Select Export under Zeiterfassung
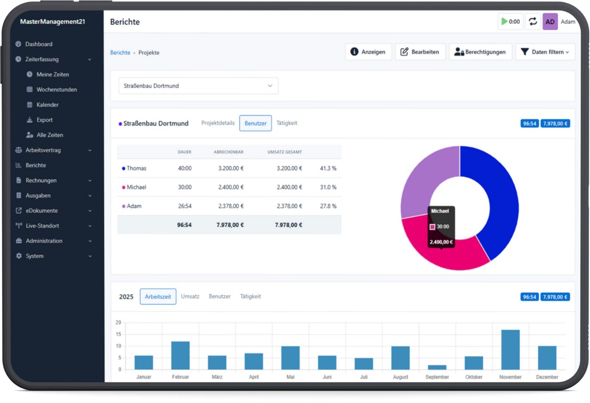Image resolution: width=590 pixels, height=403 pixels. click(44, 120)
